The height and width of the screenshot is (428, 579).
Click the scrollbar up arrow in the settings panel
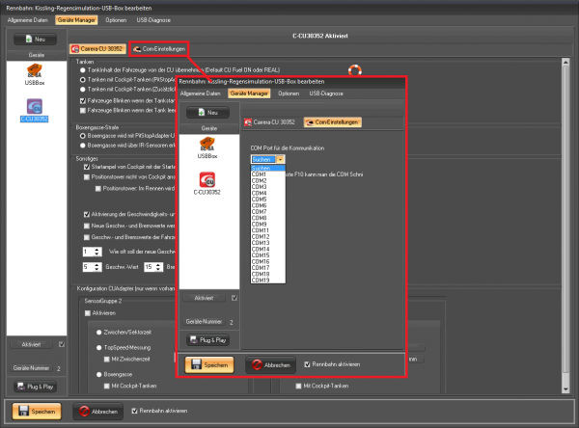[x=565, y=63]
